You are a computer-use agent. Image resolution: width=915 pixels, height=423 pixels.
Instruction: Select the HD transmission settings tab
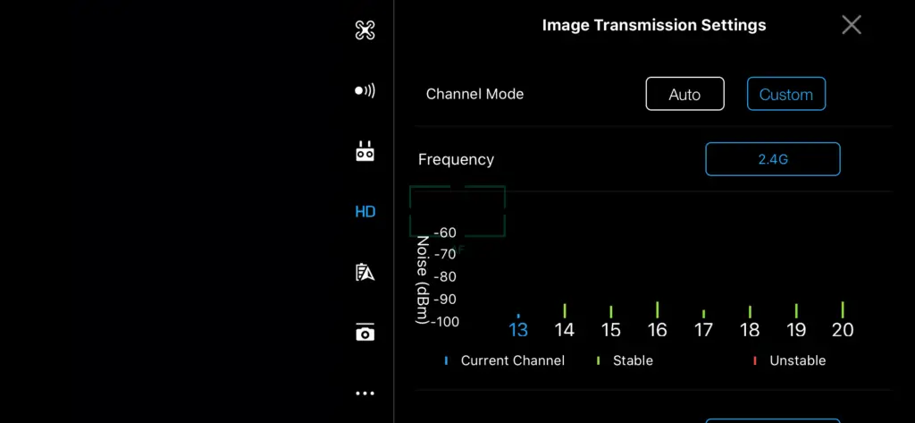[365, 211]
